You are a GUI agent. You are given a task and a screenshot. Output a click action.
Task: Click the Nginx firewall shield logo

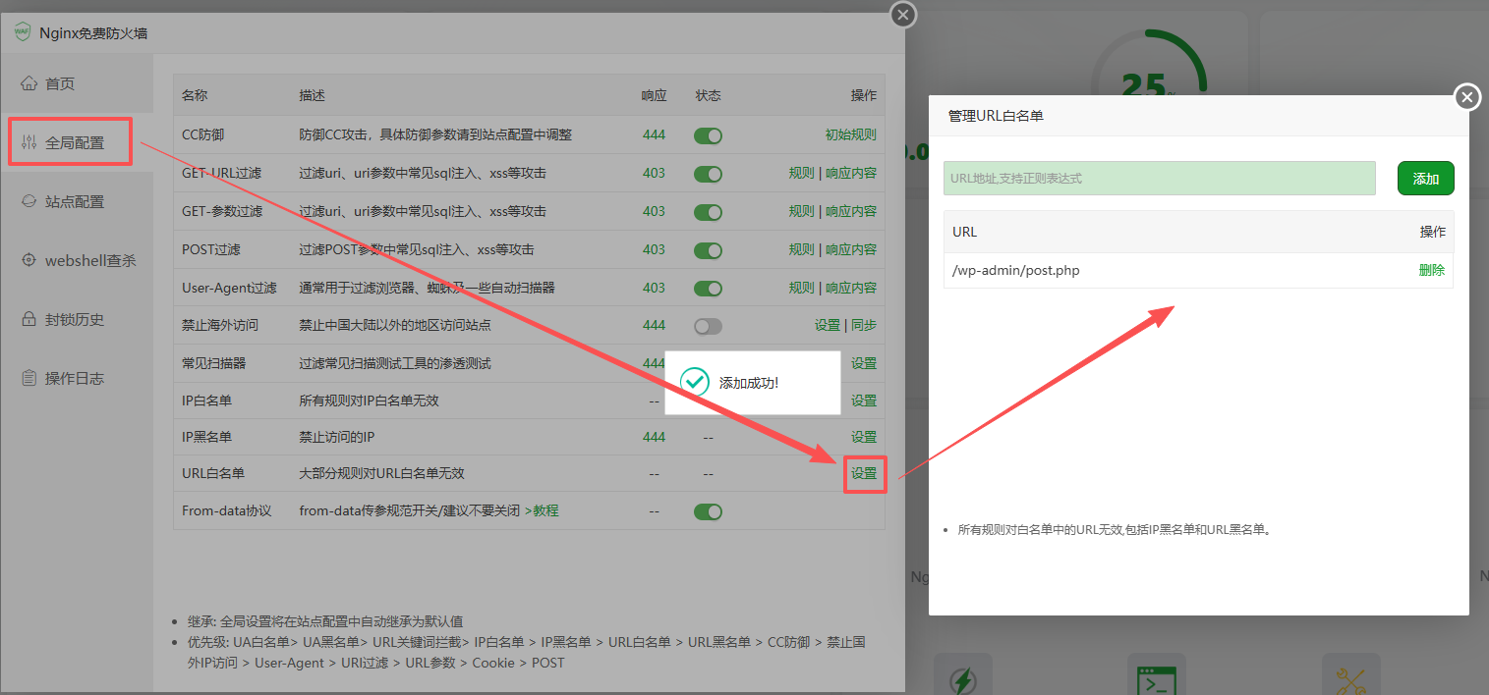tap(22, 32)
